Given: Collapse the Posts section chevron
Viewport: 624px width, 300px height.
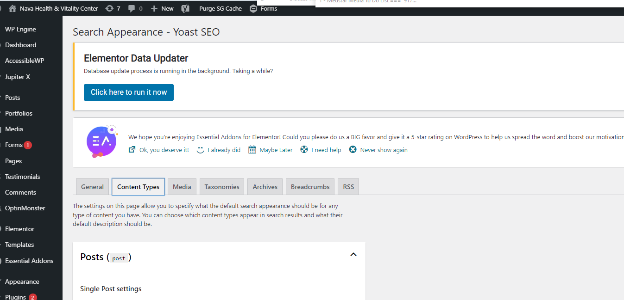Looking at the screenshot, I should pyautogui.click(x=353, y=255).
